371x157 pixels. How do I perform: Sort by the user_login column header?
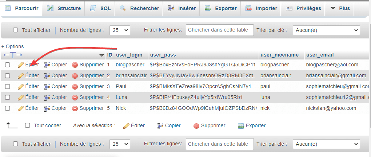pos(129,55)
